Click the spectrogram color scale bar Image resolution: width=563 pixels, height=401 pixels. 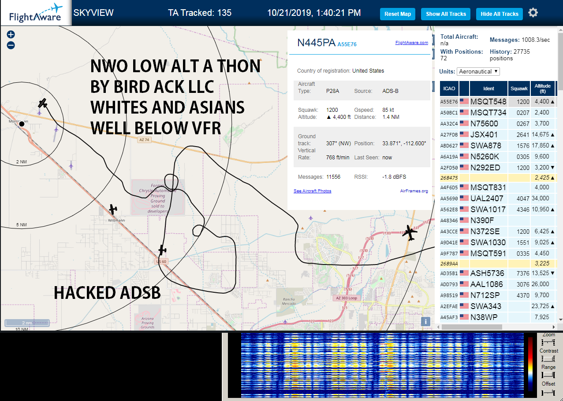tap(530, 365)
